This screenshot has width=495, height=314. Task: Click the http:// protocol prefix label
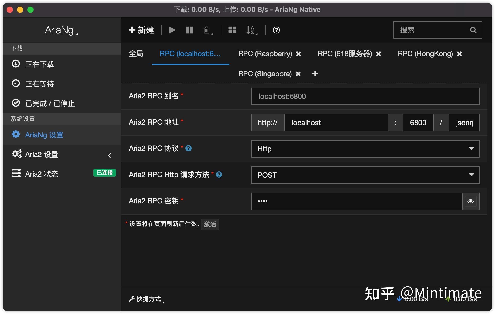pos(268,123)
